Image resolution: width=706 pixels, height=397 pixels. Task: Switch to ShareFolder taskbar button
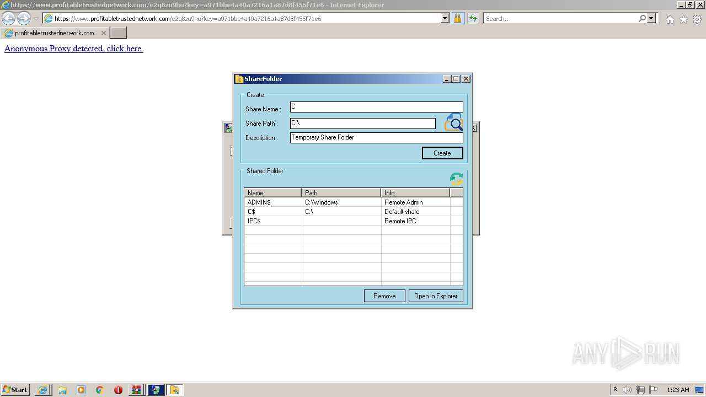pyautogui.click(x=175, y=390)
